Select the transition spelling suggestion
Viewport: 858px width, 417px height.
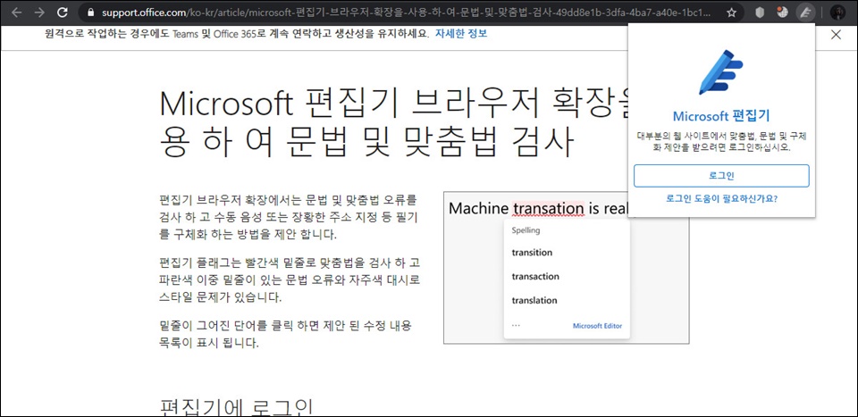click(532, 253)
